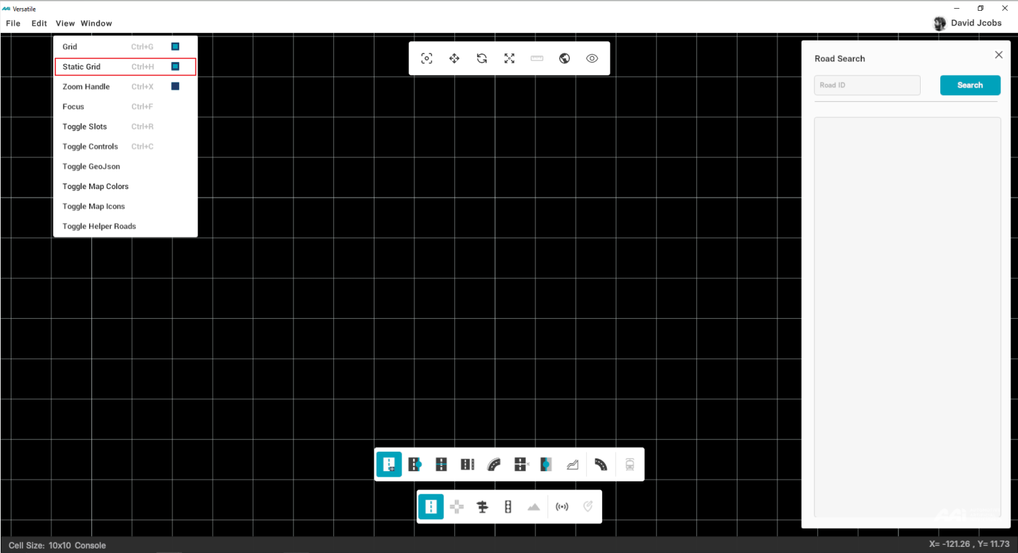Toggle visibility with the eye icon
Screen dimensions: 1018x553
(x=592, y=59)
